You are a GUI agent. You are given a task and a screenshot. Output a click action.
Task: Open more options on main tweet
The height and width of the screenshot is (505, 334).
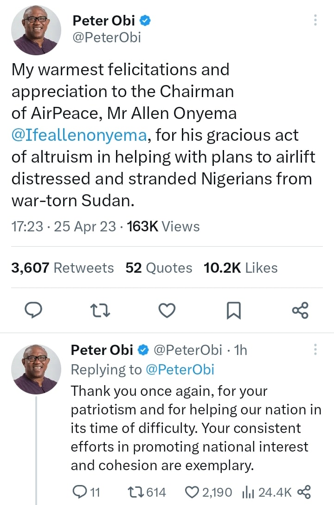tap(315, 20)
